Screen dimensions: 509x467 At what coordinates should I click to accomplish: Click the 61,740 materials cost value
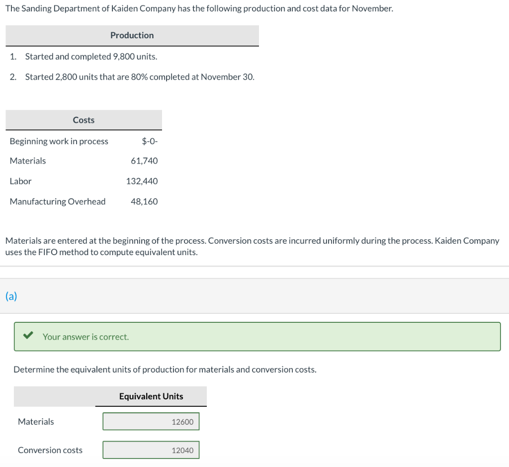(x=144, y=161)
